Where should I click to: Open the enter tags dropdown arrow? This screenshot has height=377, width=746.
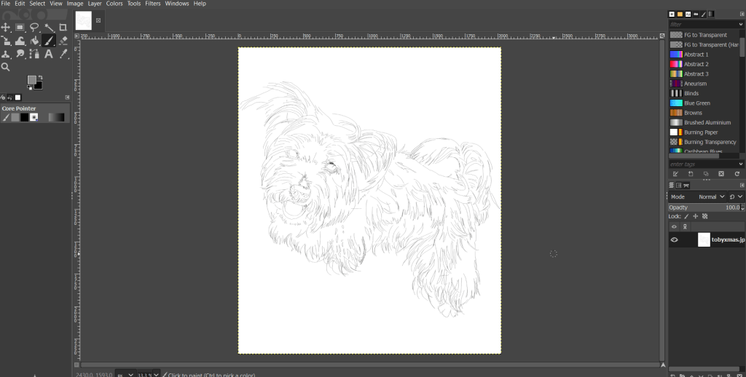click(740, 164)
